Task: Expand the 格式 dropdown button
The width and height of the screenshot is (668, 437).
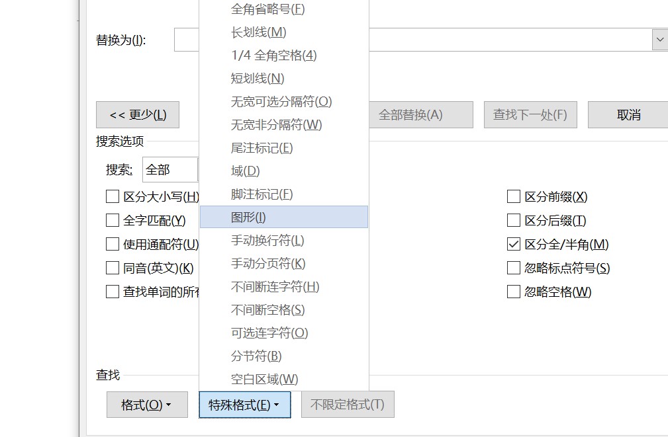Action: [146, 405]
